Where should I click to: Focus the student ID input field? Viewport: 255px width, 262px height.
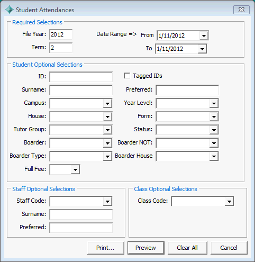pos(81,77)
